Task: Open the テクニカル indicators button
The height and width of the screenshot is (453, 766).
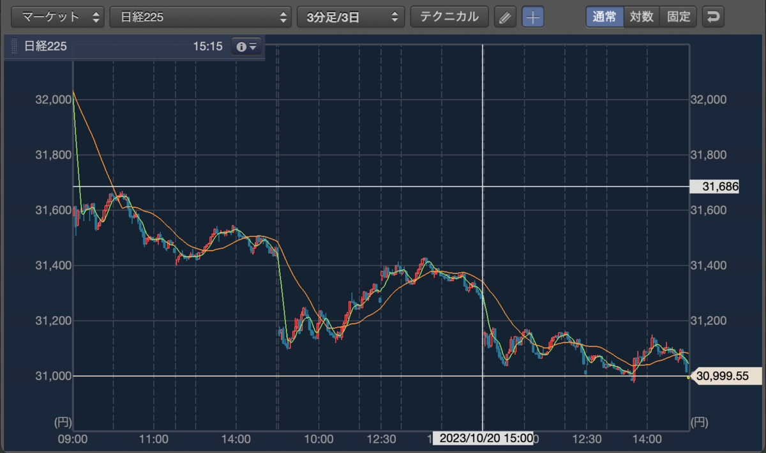Action: pos(449,17)
